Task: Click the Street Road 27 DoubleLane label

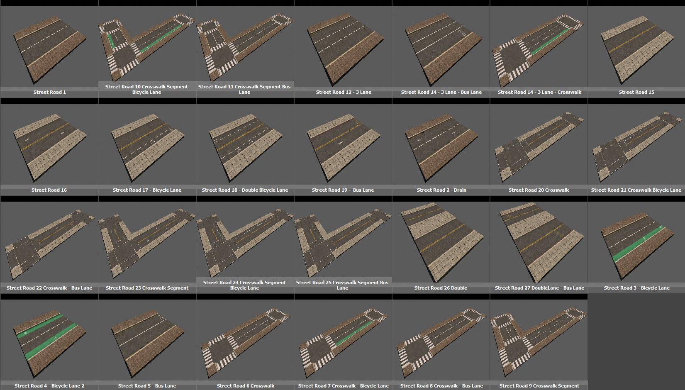Action: coord(539,288)
